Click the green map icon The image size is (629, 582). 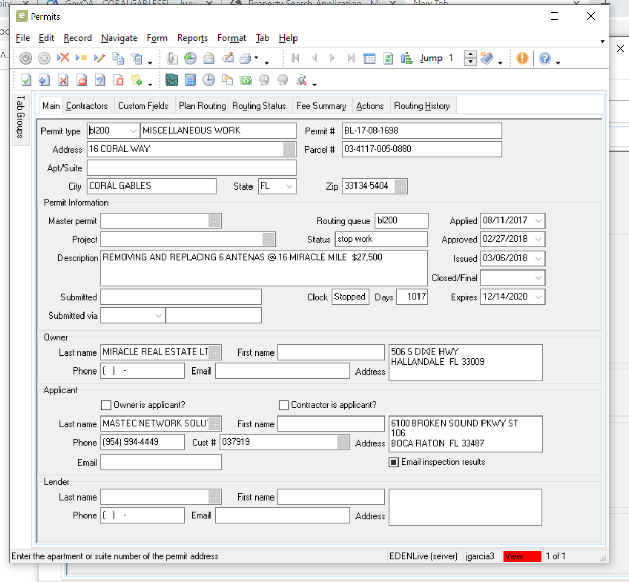(172, 80)
